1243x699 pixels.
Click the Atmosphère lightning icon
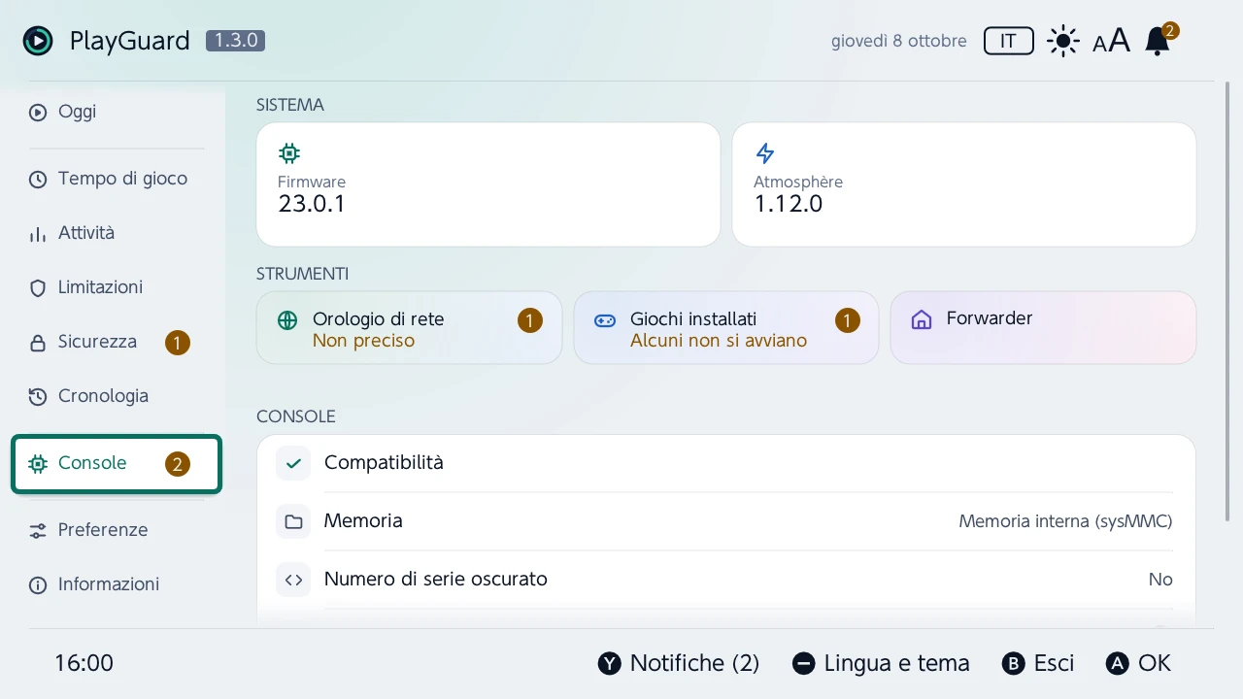coord(765,152)
